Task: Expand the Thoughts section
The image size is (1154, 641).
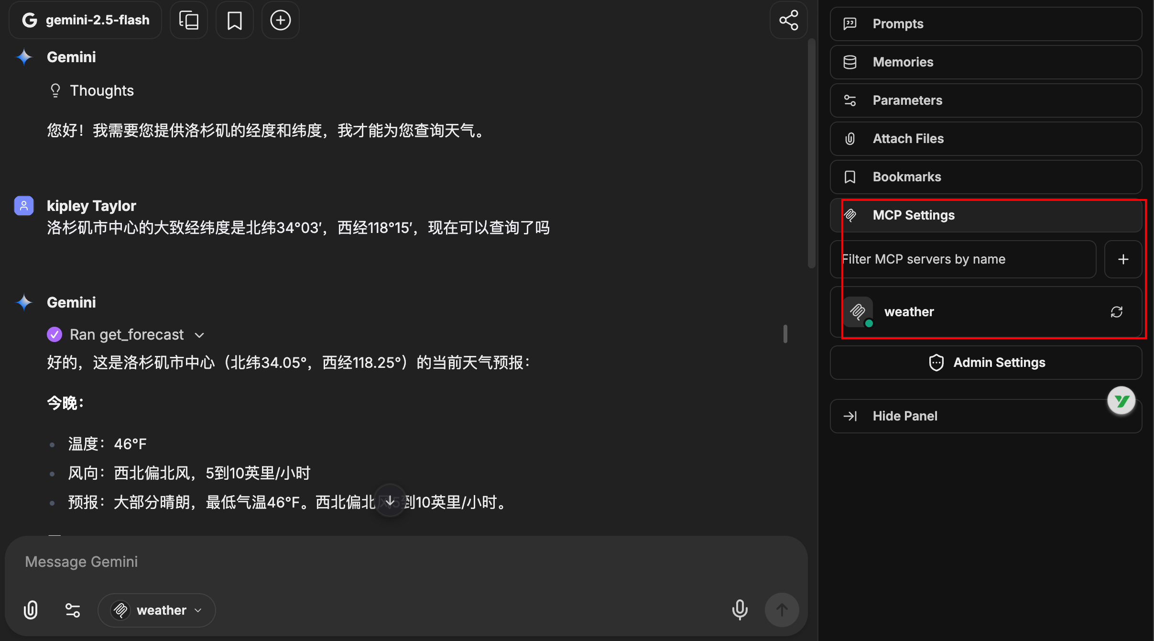Action: coord(101,90)
